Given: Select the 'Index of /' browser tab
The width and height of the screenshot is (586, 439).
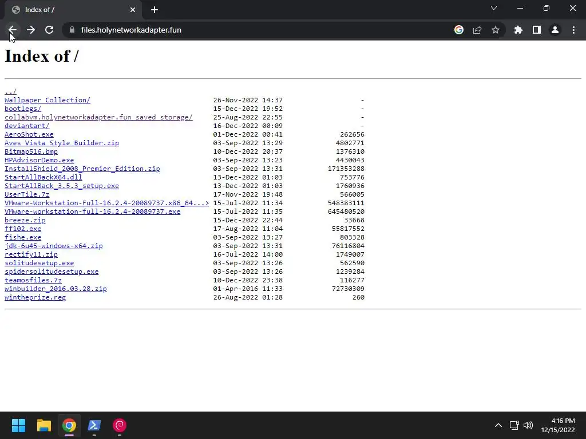Looking at the screenshot, I should [x=73, y=10].
